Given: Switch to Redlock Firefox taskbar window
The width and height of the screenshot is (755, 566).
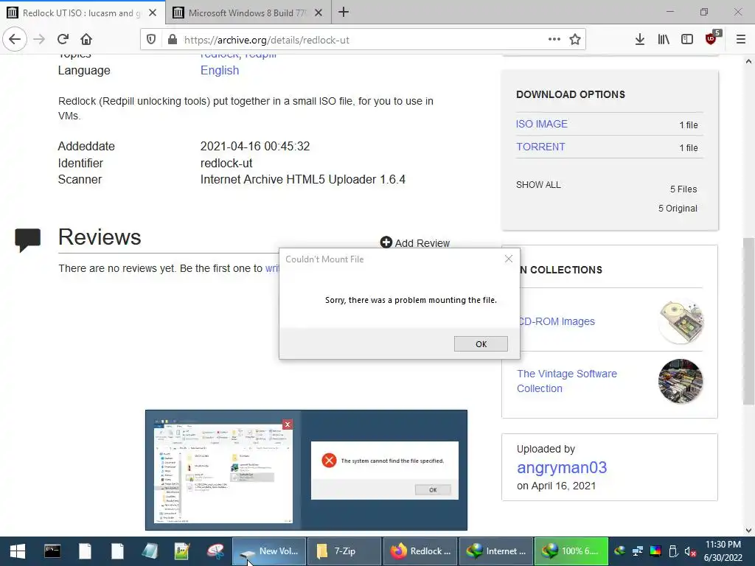Looking at the screenshot, I should click(x=420, y=551).
